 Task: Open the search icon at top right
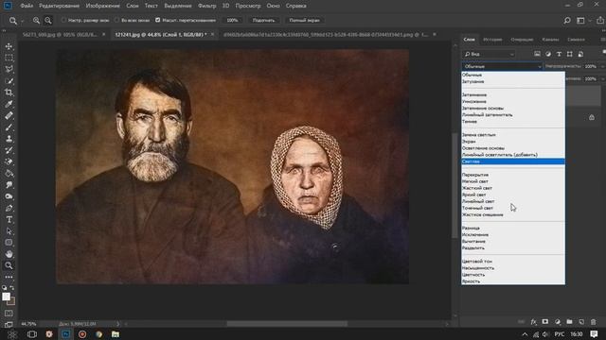567,21
